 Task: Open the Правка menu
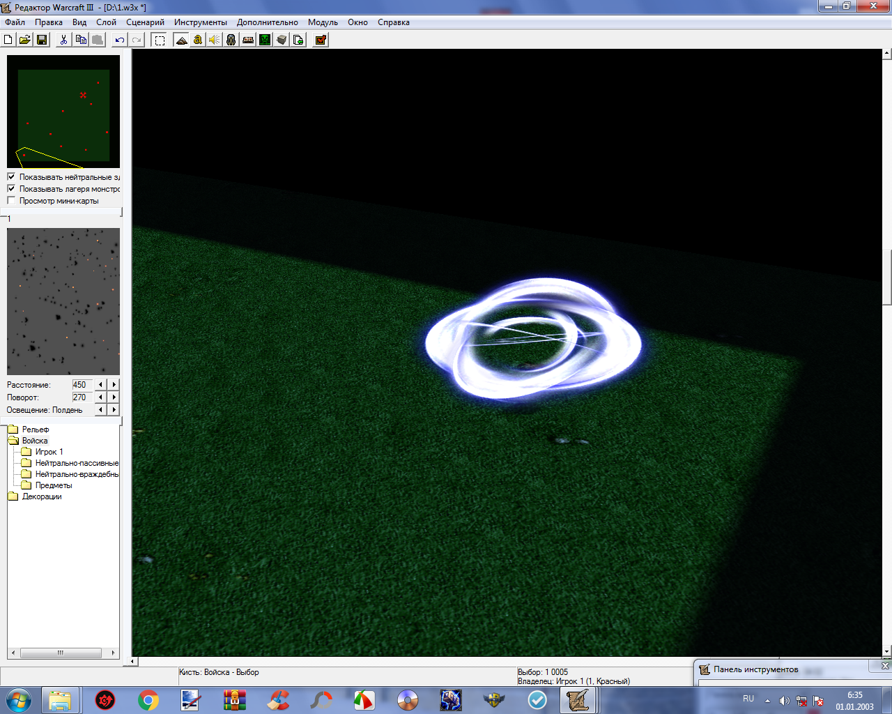click(x=49, y=22)
